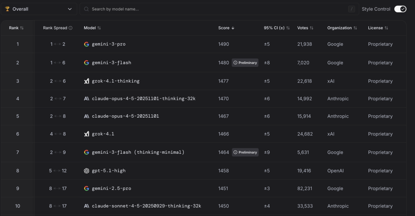Click OpenAI organization cell
Image resolution: width=415 pixels, height=216 pixels.
click(335, 171)
